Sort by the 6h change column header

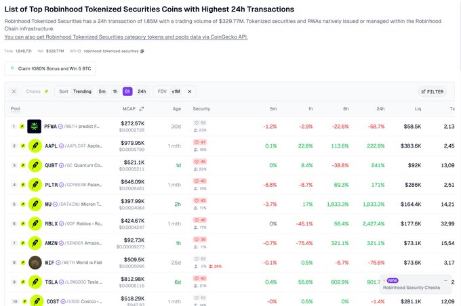[346, 108]
